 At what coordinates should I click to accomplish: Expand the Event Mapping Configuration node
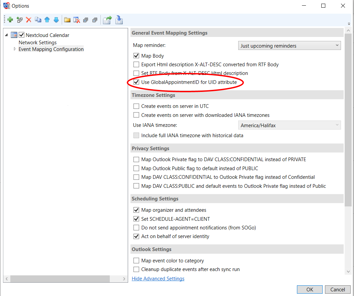pos(15,49)
